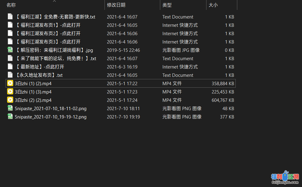Click the sort chevron above the 名称 column
302x187 pixels.
coord(55,2)
